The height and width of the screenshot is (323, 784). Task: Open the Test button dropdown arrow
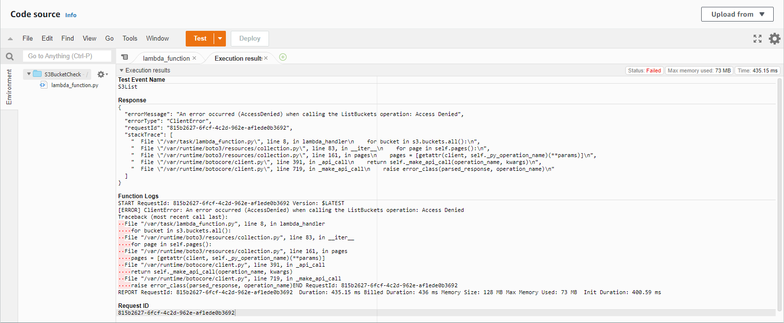click(x=220, y=39)
